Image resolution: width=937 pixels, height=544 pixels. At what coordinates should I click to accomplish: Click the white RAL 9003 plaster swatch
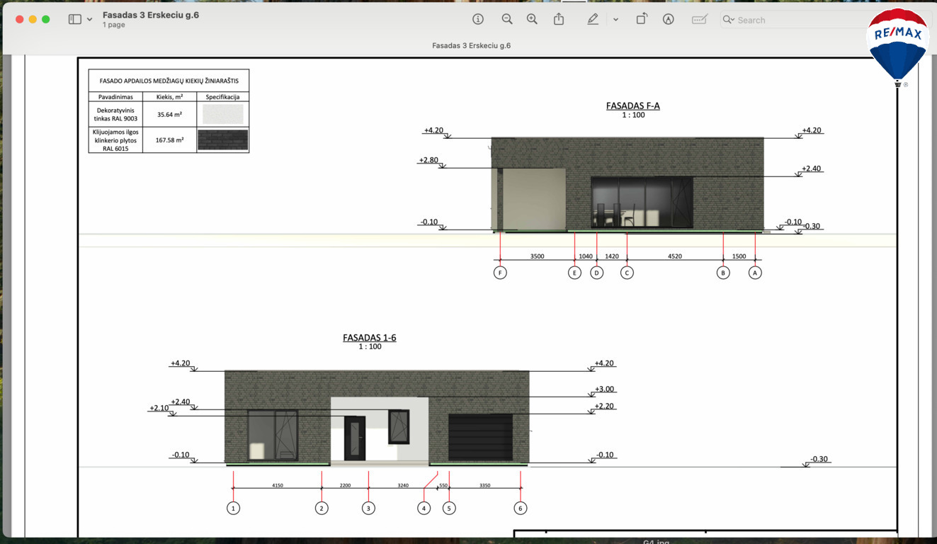222,115
